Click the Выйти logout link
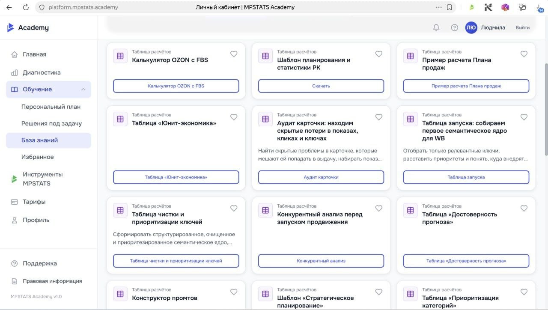 [523, 27]
